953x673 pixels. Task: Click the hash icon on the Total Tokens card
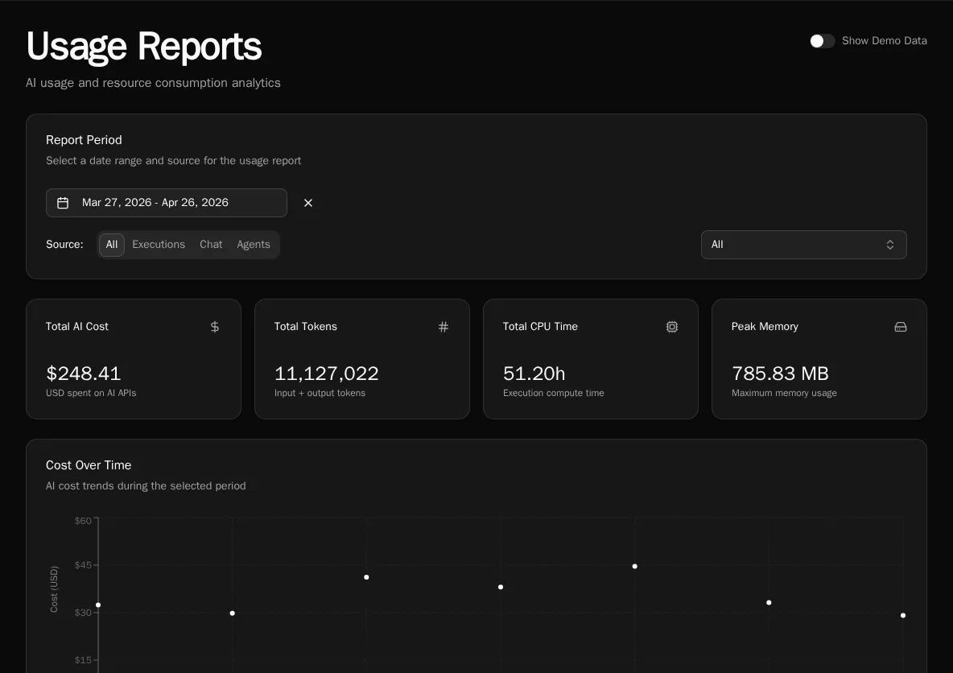point(443,327)
